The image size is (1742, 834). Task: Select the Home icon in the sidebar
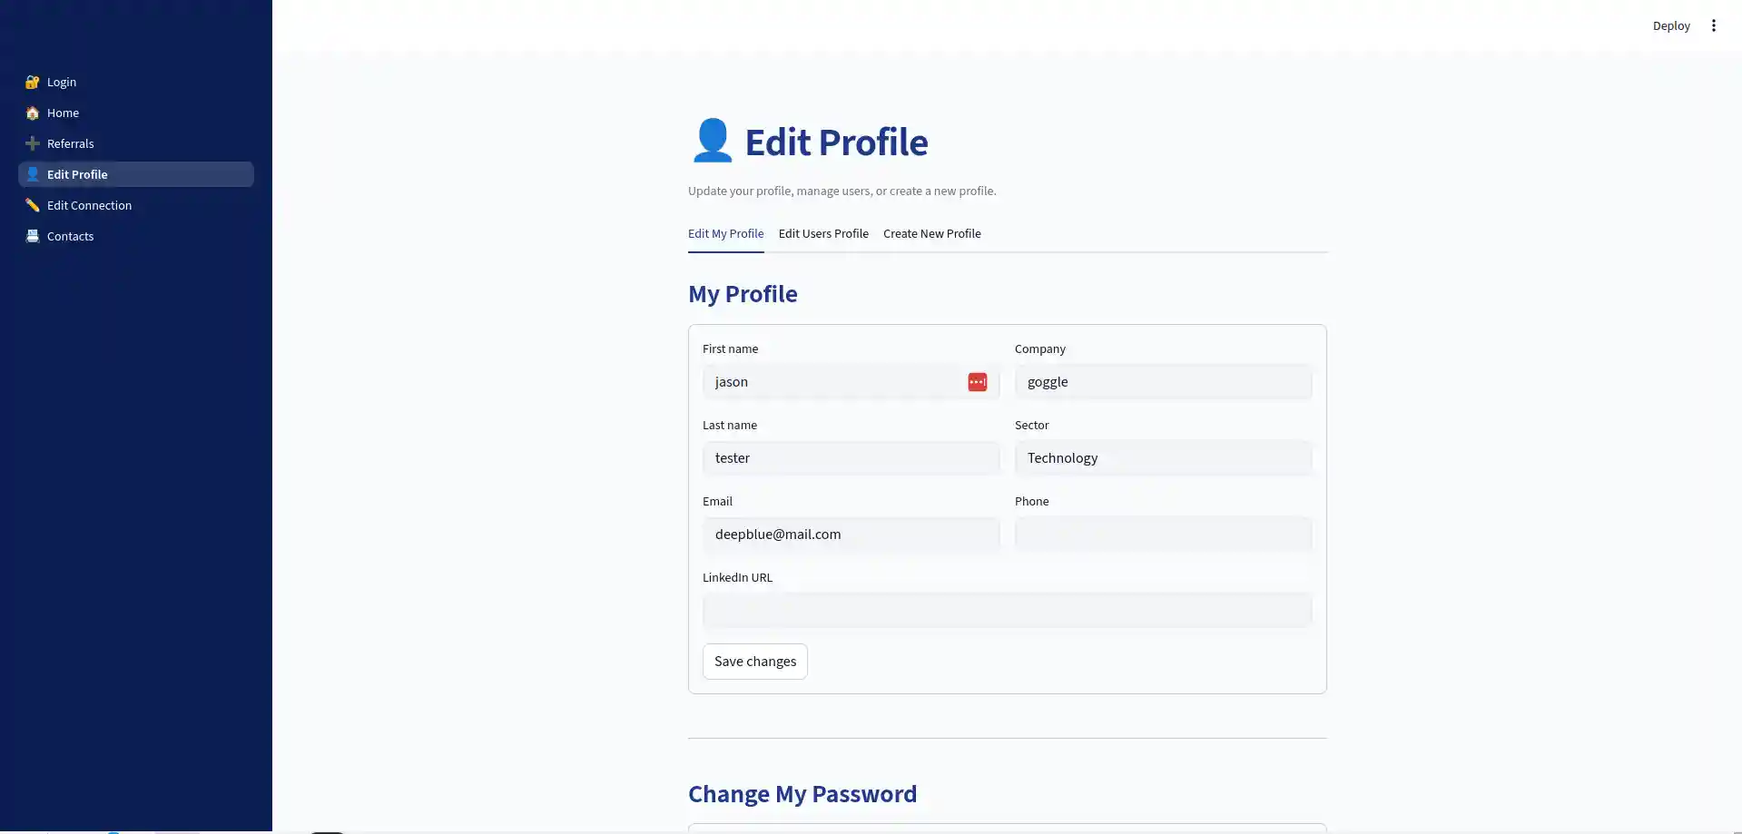click(32, 113)
